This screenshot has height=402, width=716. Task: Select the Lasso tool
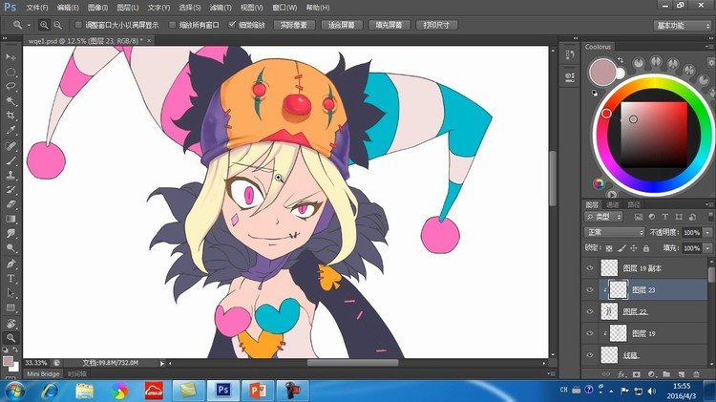11,86
